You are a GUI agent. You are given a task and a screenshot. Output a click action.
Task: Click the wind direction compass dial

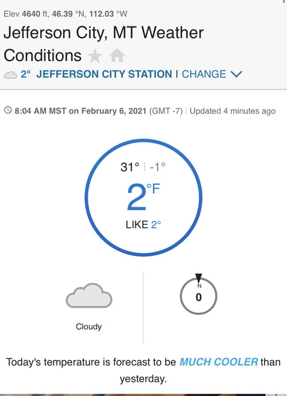pos(199,296)
